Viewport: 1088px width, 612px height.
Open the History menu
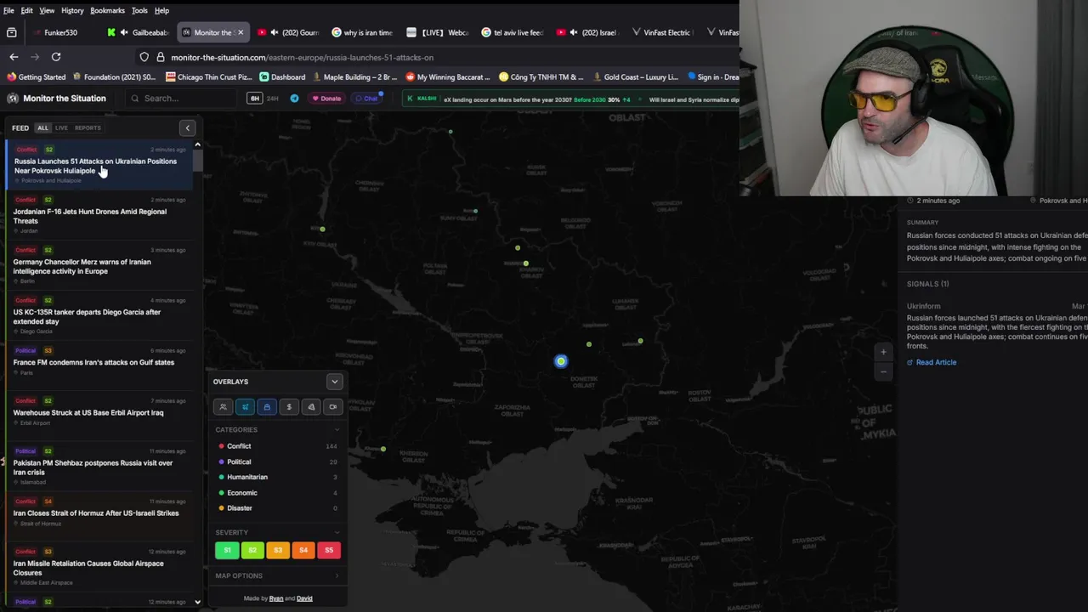coord(72,10)
